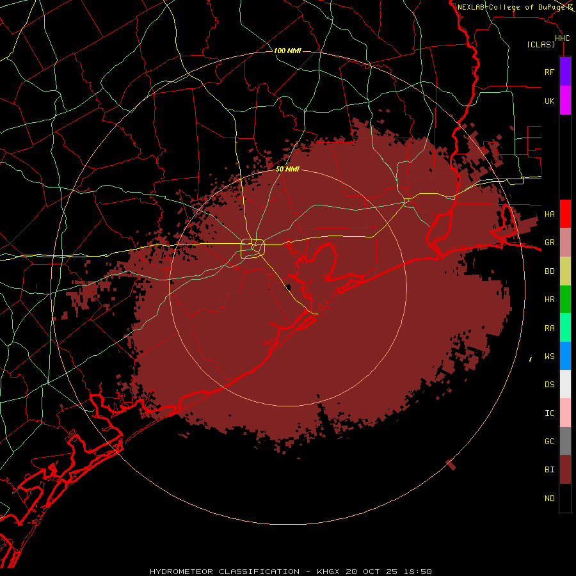Click the HA red legend swatch

coord(565,214)
